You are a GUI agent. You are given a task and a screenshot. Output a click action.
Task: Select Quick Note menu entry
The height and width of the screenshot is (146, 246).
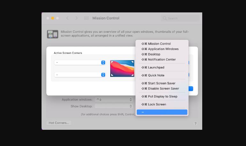(162, 75)
